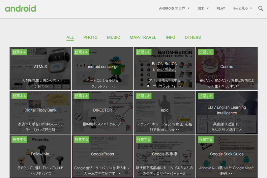
Task: Open the Coemo project title
Action: [227, 67]
